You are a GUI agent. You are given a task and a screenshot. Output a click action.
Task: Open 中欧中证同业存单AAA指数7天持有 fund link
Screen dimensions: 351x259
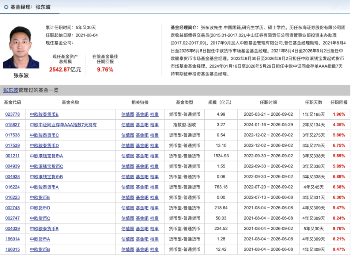point(63,125)
